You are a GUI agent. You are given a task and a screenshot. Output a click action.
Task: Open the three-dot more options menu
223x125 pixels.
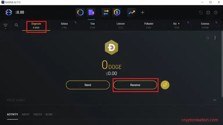[215, 38]
